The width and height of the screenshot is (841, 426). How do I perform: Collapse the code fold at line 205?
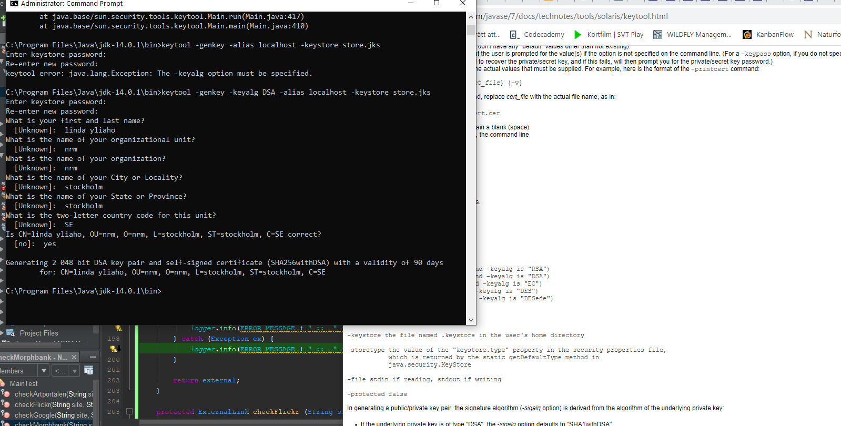coord(129,412)
